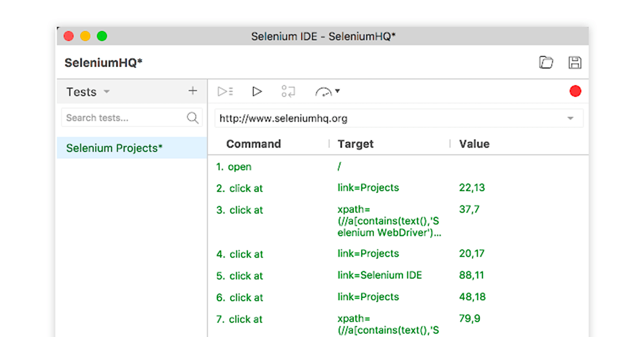Select step 7 click at command

pos(239,319)
